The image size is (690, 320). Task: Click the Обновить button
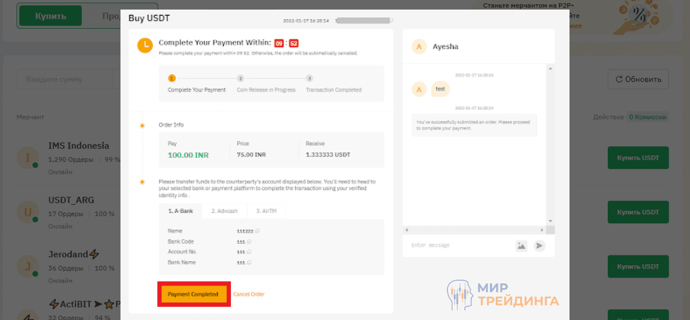tap(638, 79)
